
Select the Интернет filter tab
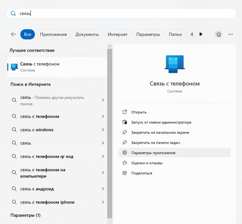click(117, 34)
